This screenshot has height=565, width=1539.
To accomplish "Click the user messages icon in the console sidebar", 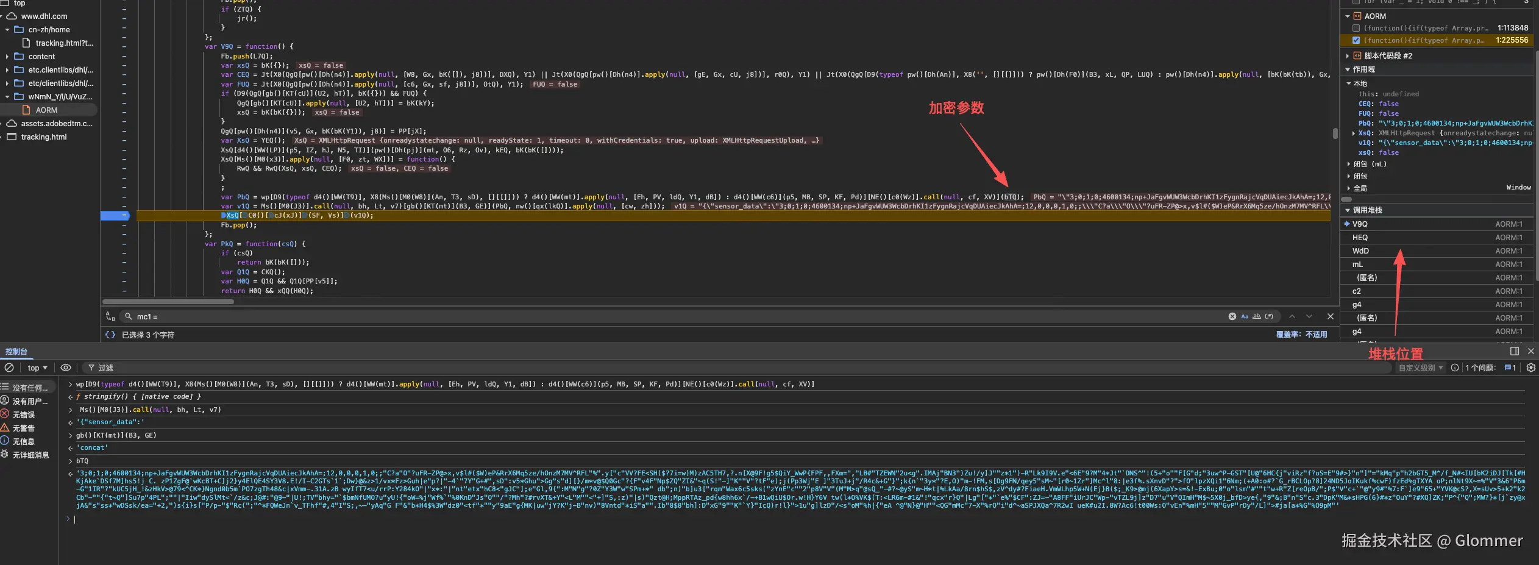I will 5,400.
